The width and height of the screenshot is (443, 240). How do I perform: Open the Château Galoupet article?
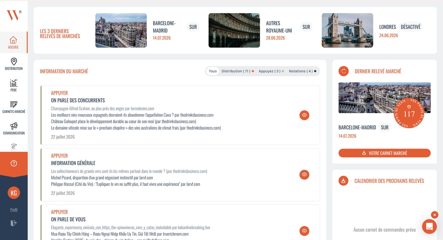click(123, 121)
